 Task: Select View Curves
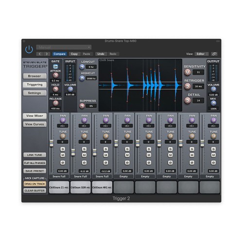pos(35,124)
